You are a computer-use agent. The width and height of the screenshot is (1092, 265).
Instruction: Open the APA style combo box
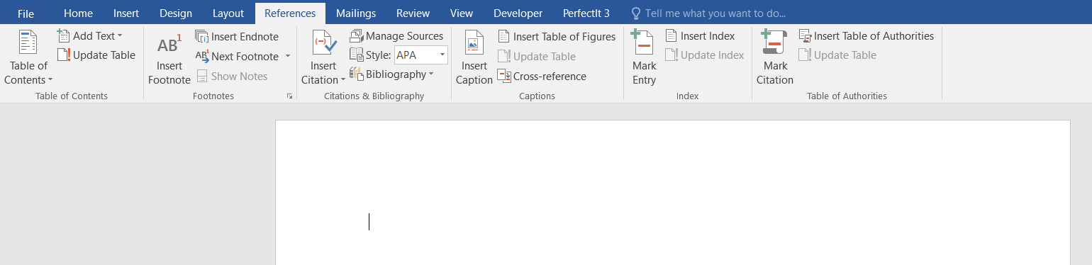[x=421, y=55]
